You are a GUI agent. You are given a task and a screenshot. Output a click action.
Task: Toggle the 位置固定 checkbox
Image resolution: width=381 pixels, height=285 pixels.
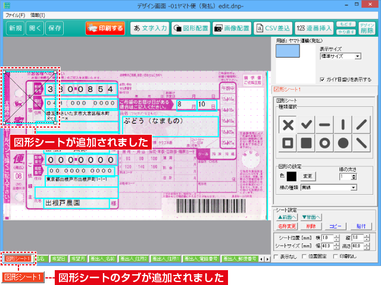pyautogui.click(x=304, y=256)
